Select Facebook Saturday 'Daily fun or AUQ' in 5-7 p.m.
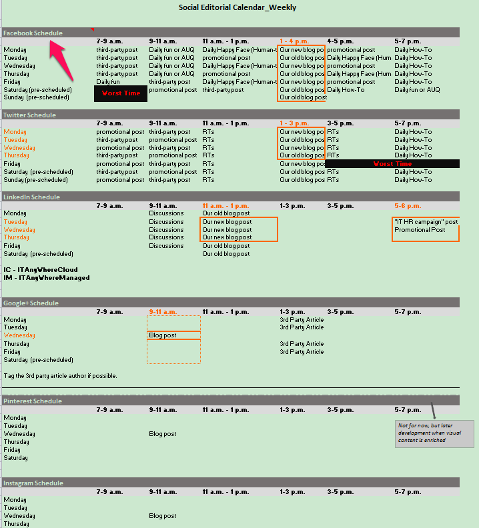479x528 pixels. pyautogui.click(x=417, y=90)
